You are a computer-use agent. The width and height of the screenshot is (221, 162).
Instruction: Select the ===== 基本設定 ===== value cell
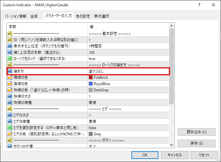pyautogui.click(x=128, y=34)
